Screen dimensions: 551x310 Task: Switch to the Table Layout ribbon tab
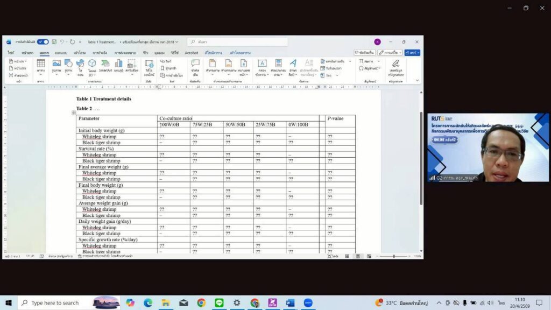pos(240,53)
